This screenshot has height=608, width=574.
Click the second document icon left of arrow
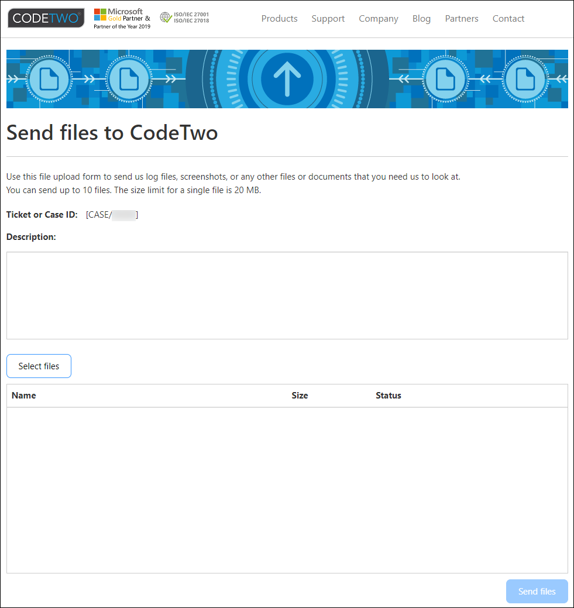click(x=129, y=79)
